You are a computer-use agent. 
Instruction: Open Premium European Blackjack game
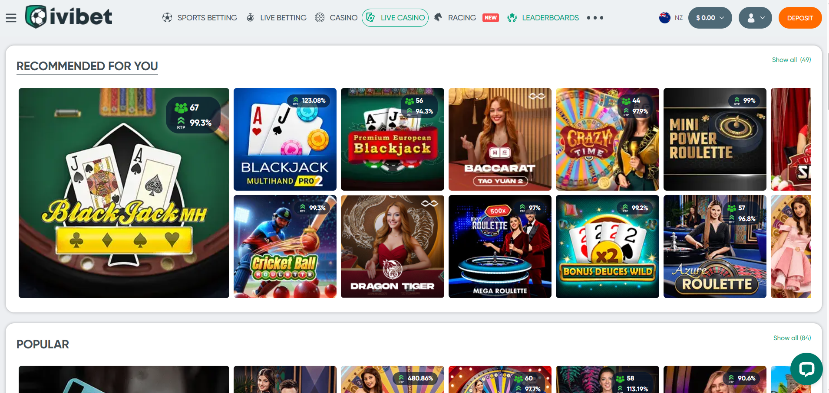[393, 139]
